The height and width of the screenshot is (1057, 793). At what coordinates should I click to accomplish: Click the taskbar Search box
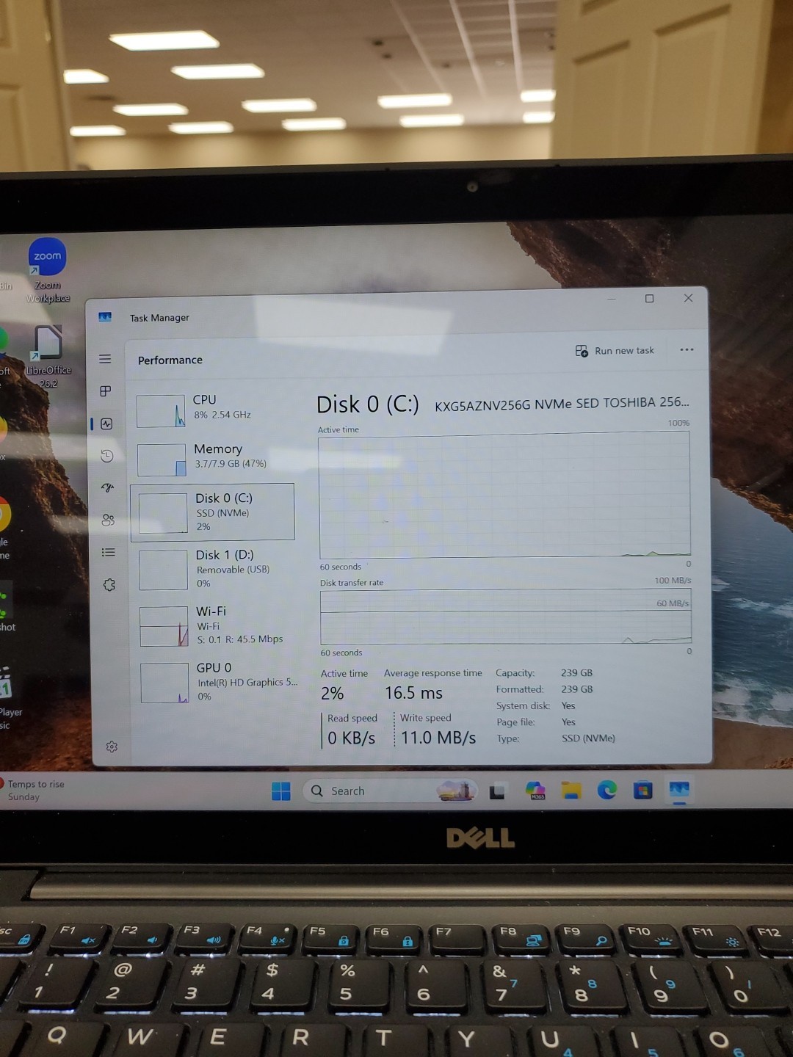tap(390, 791)
